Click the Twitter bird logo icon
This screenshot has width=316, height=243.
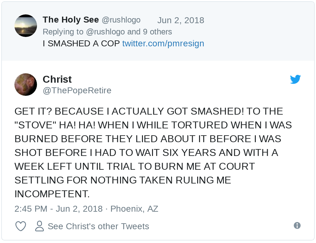click(295, 79)
